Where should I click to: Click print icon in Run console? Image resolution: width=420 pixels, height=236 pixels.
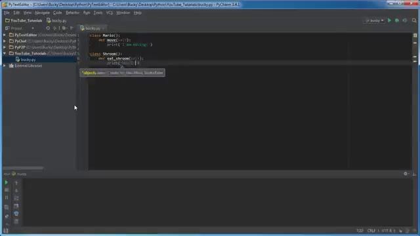pos(16,214)
